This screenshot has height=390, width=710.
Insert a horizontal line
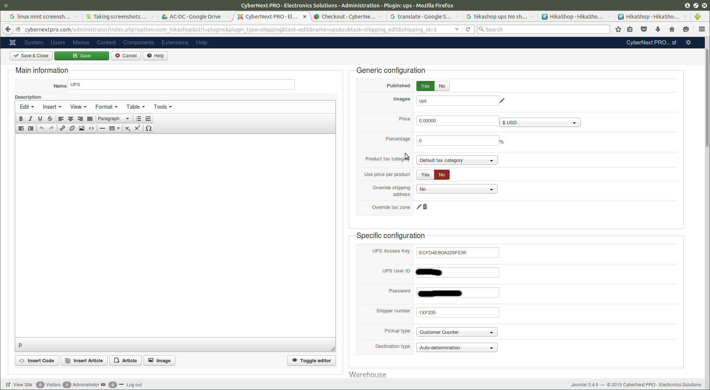point(102,128)
